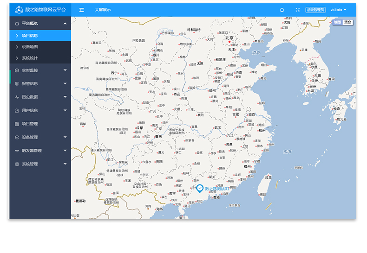Click the 北京 star on map
The width and height of the screenshot is (367, 253).
[229, 42]
